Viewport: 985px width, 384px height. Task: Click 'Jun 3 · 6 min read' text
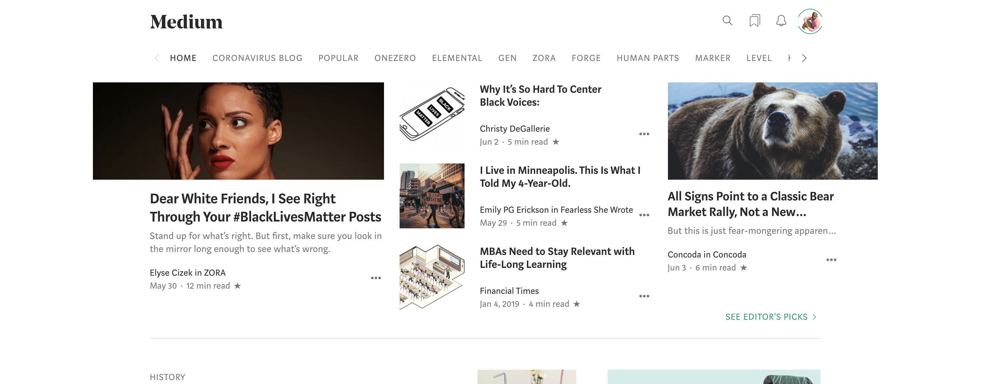click(x=701, y=268)
